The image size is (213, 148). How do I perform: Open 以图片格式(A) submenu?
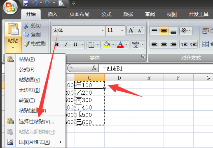pos(35,142)
